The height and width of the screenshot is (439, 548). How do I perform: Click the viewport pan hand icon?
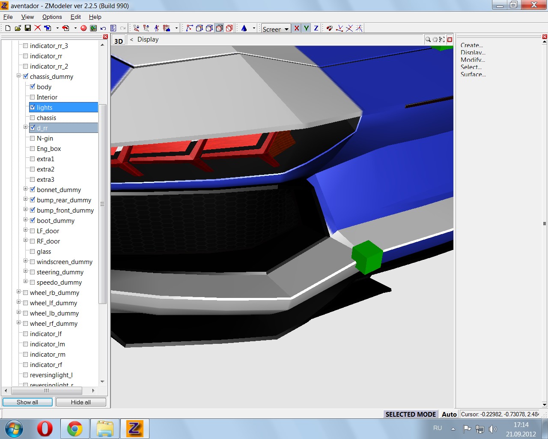click(435, 39)
